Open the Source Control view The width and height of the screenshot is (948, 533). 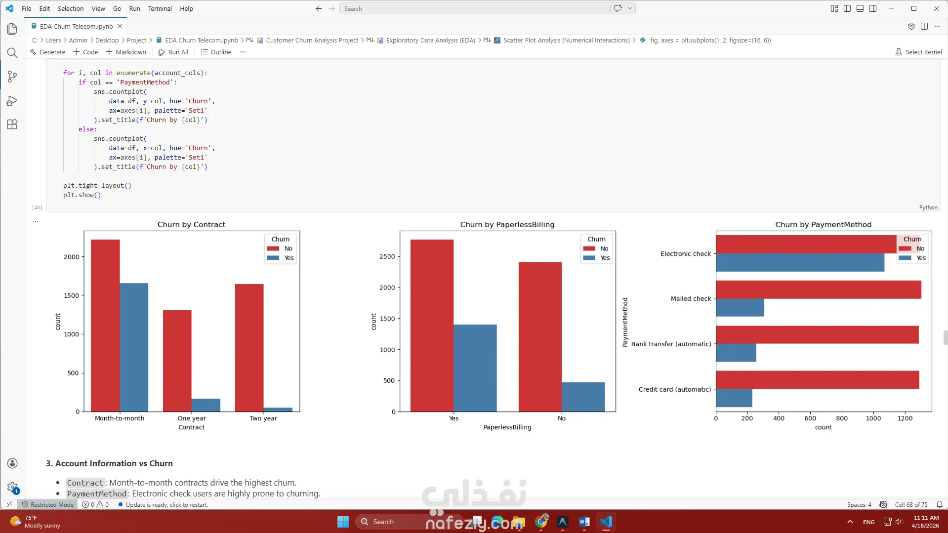pos(12,77)
